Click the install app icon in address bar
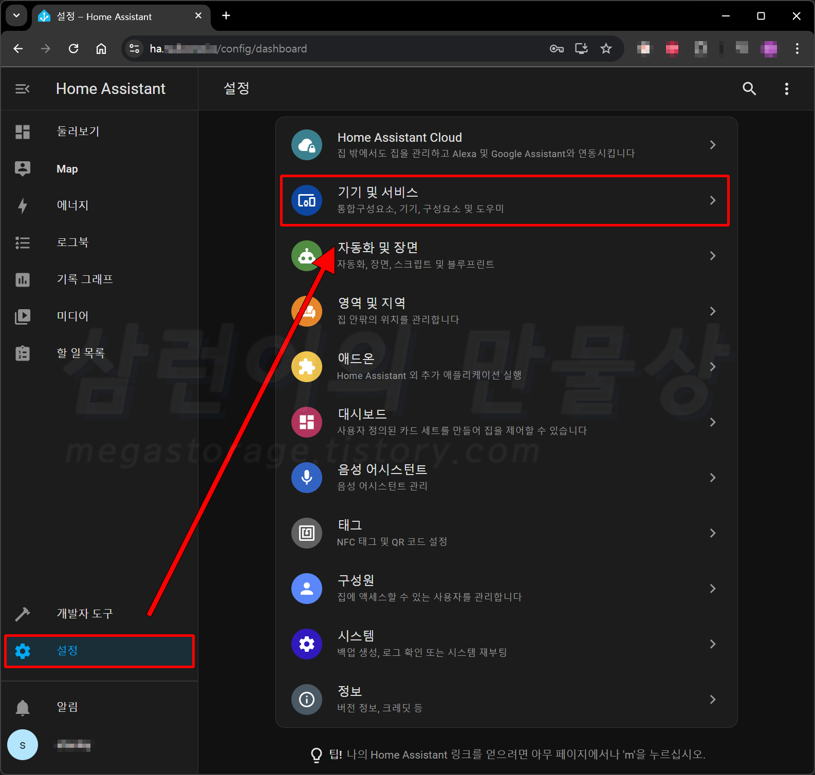 [581, 49]
